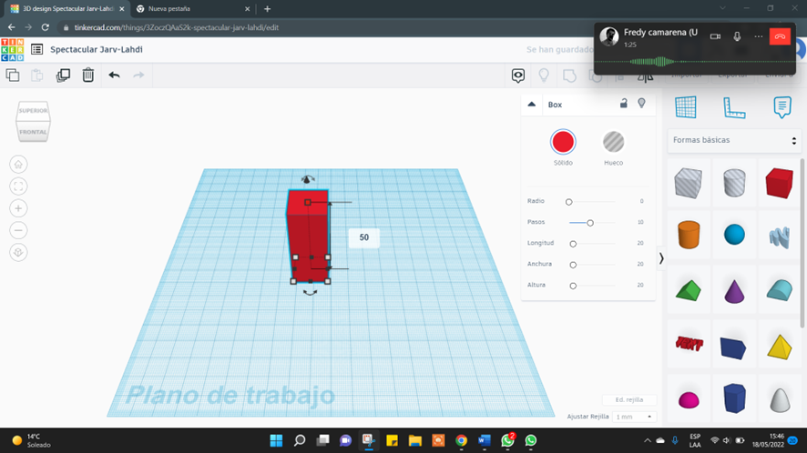
Task: Select the ruler tool
Action: 734,107
